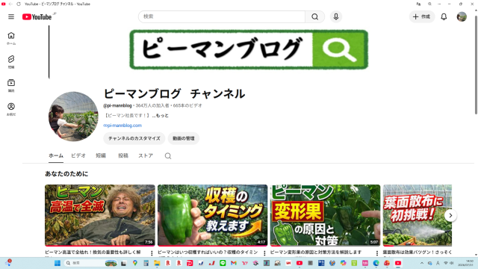Open subscriptions icon in left sidebar

click(11, 85)
